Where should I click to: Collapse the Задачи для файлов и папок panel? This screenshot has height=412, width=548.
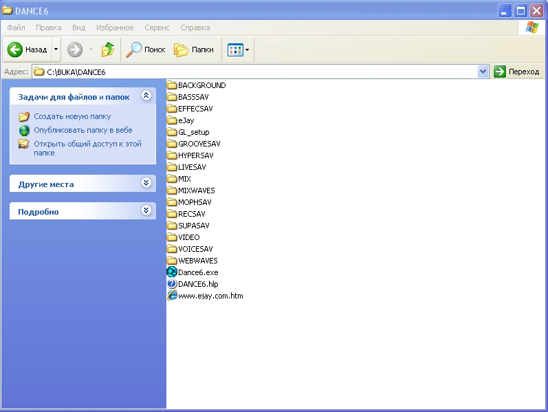coord(146,96)
